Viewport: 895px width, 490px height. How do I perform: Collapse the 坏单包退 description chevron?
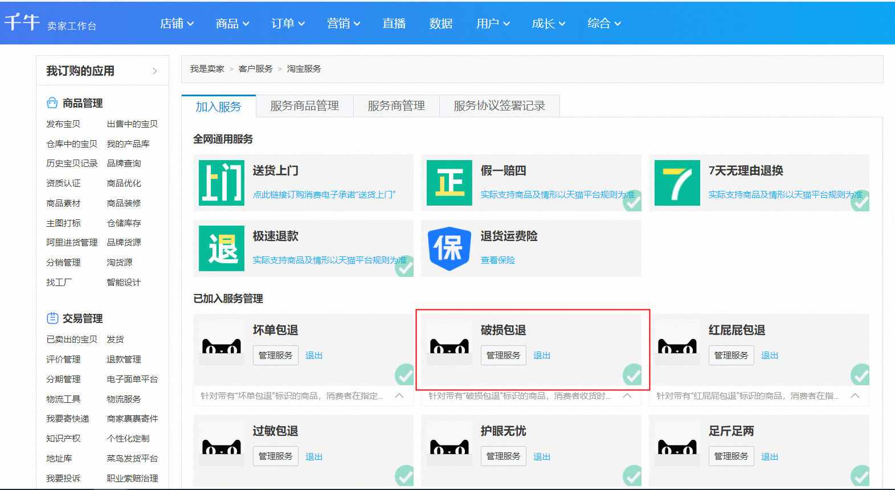coord(399,395)
